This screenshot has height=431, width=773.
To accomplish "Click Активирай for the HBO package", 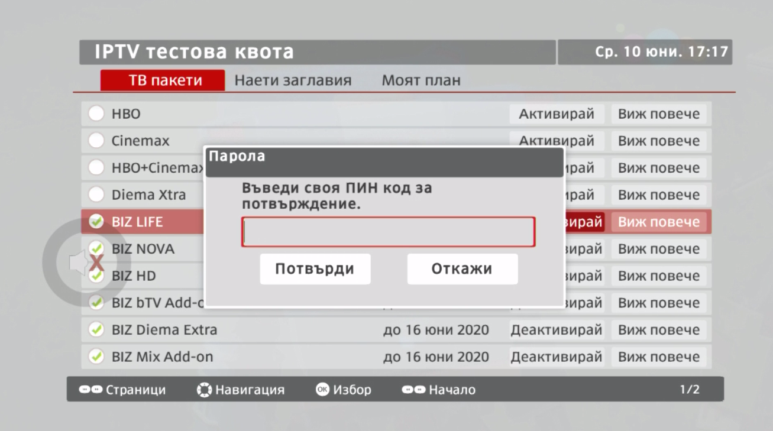I will pyautogui.click(x=556, y=114).
